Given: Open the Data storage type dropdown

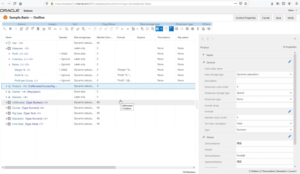Looking at the screenshot, I should [x=265, y=74].
